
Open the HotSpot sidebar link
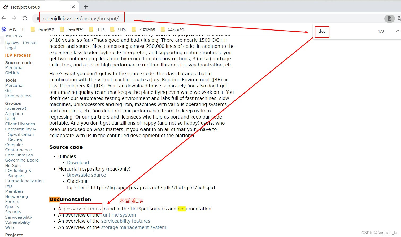click(x=13, y=166)
